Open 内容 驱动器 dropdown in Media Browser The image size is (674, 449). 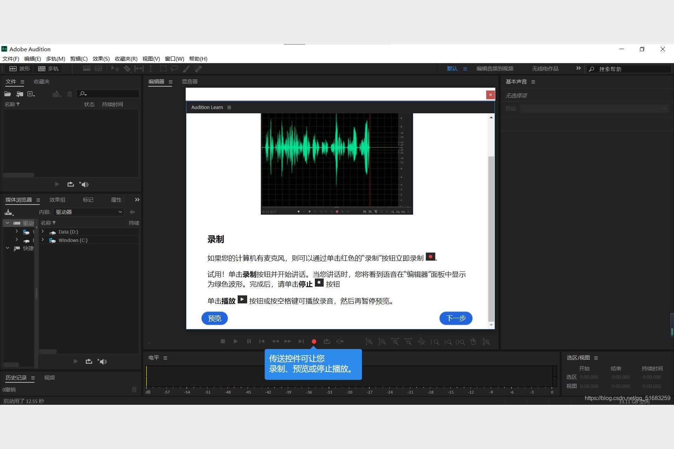88,212
